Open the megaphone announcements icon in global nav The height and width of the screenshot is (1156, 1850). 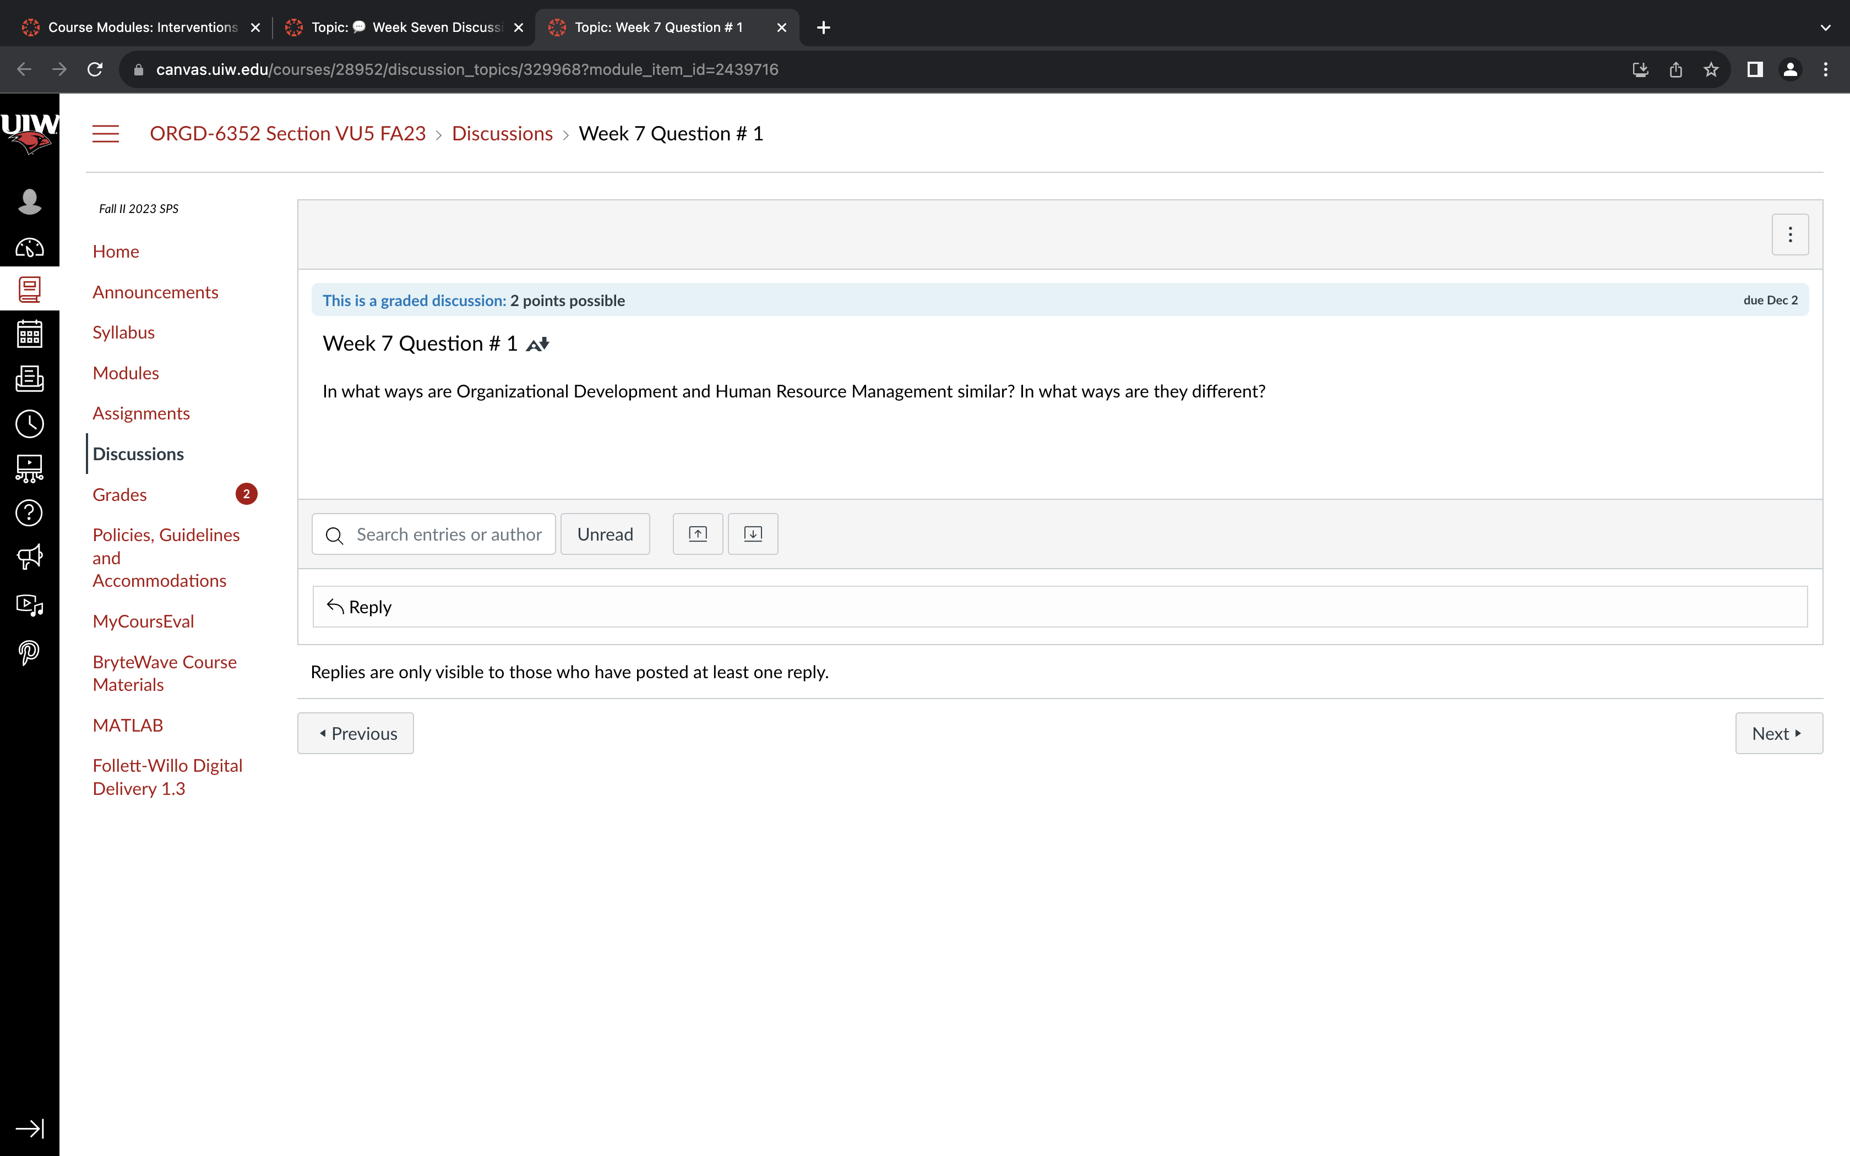(30, 557)
